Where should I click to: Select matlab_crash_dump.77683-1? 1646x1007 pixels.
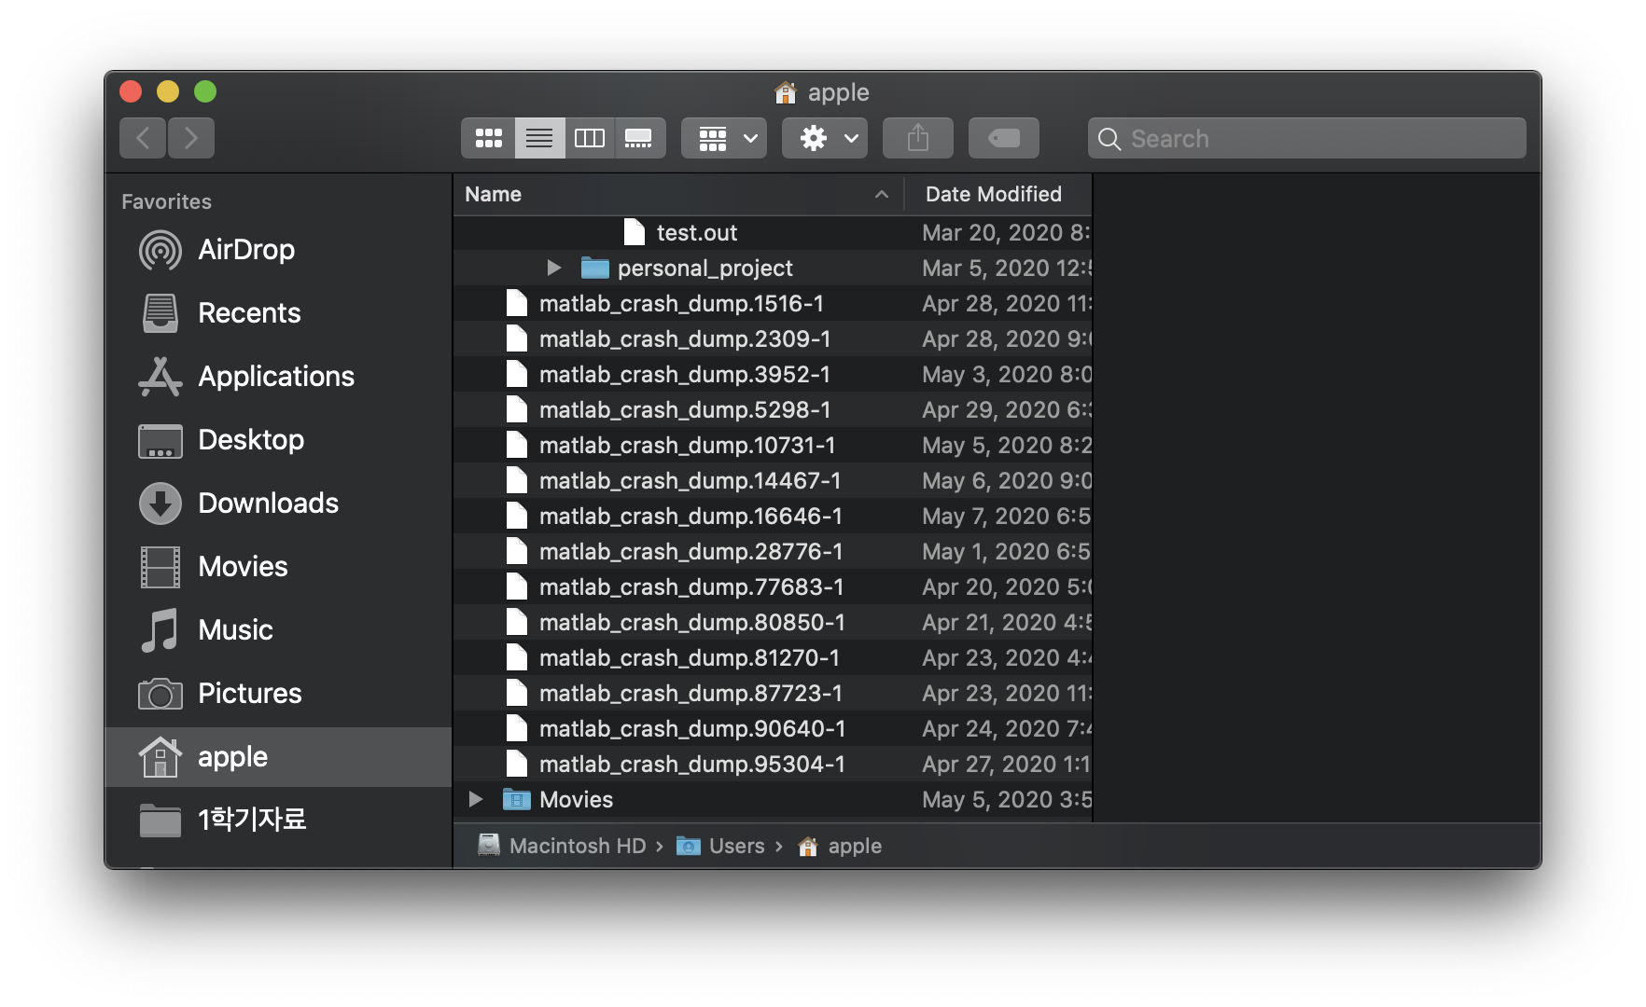click(773, 587)
